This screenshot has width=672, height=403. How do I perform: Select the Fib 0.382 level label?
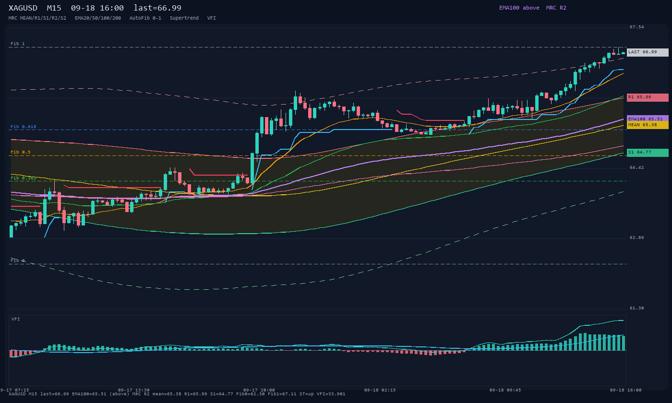click(x=24, y=178)
